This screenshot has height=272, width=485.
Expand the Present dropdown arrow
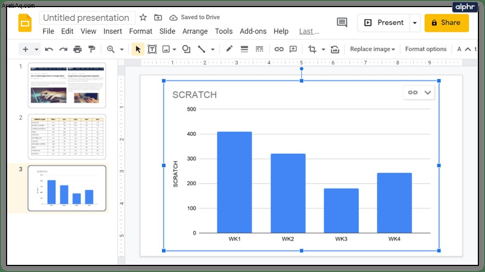tap(415, 23)
